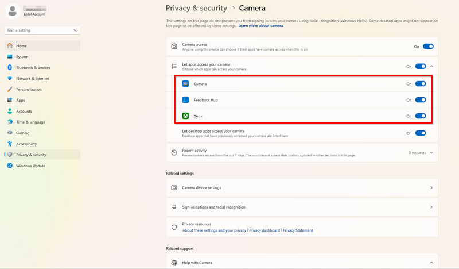Open Camera device settings arrow
Screen dimensions: 459x269
coord(431,187)
